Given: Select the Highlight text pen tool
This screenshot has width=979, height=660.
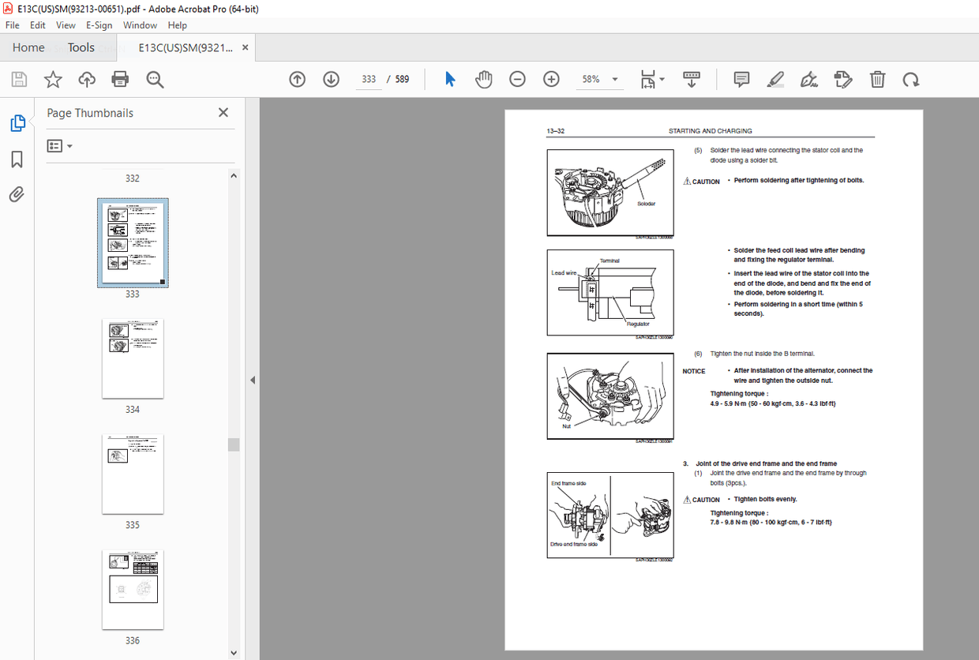Looking at the screenshot, I should coord(775,79).
